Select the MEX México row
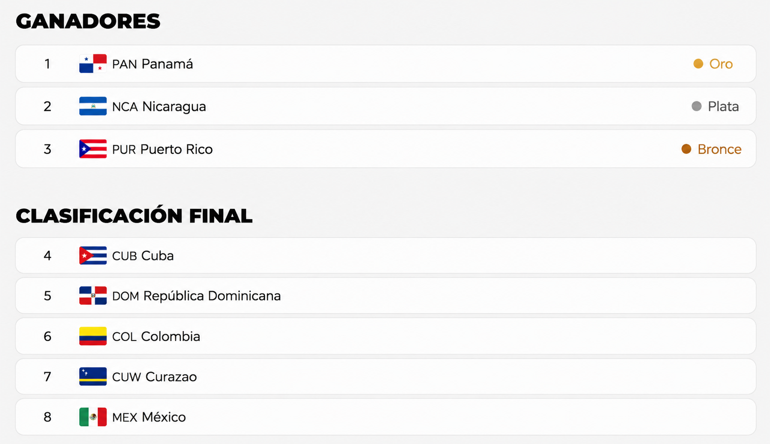This screenshot has width=770, height=444. click(x=386, y=417)
